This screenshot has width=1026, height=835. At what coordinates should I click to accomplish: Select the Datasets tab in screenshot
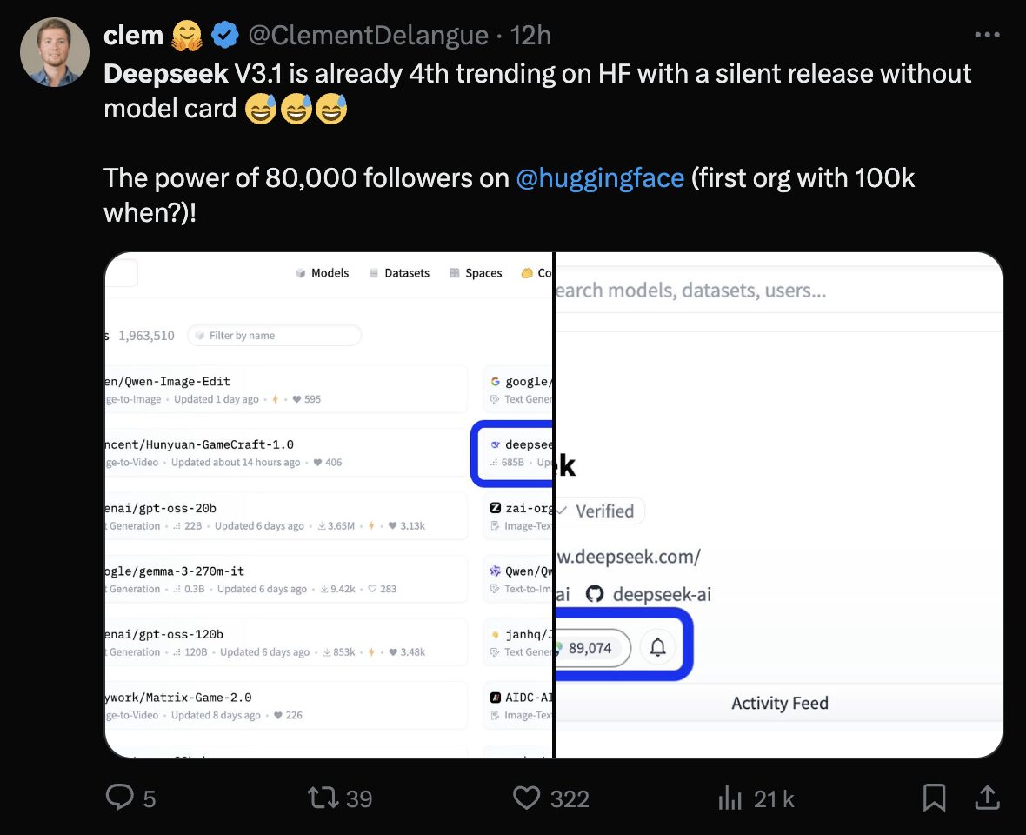click(399, 273)
